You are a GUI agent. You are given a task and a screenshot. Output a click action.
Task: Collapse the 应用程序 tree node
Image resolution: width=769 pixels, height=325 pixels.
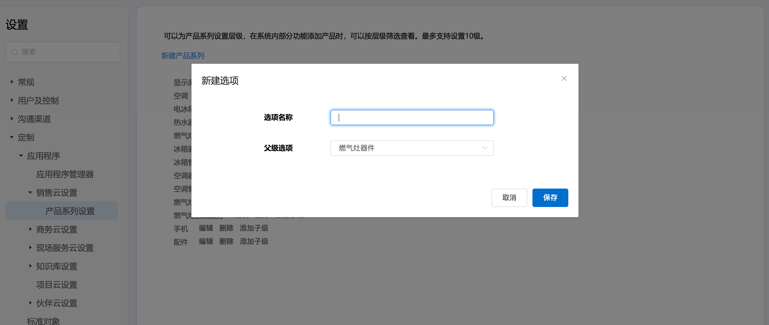pos(21,156)
